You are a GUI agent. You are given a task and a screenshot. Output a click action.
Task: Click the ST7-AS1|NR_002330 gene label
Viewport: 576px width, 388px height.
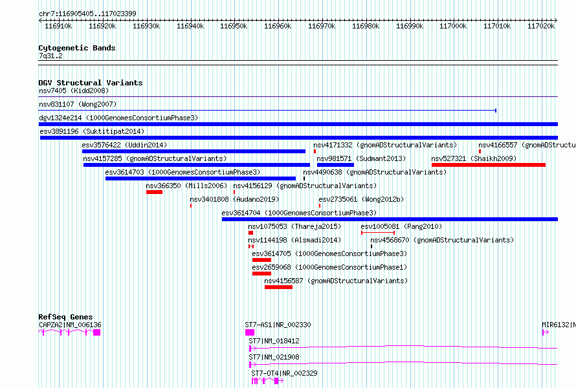[278, 325]
